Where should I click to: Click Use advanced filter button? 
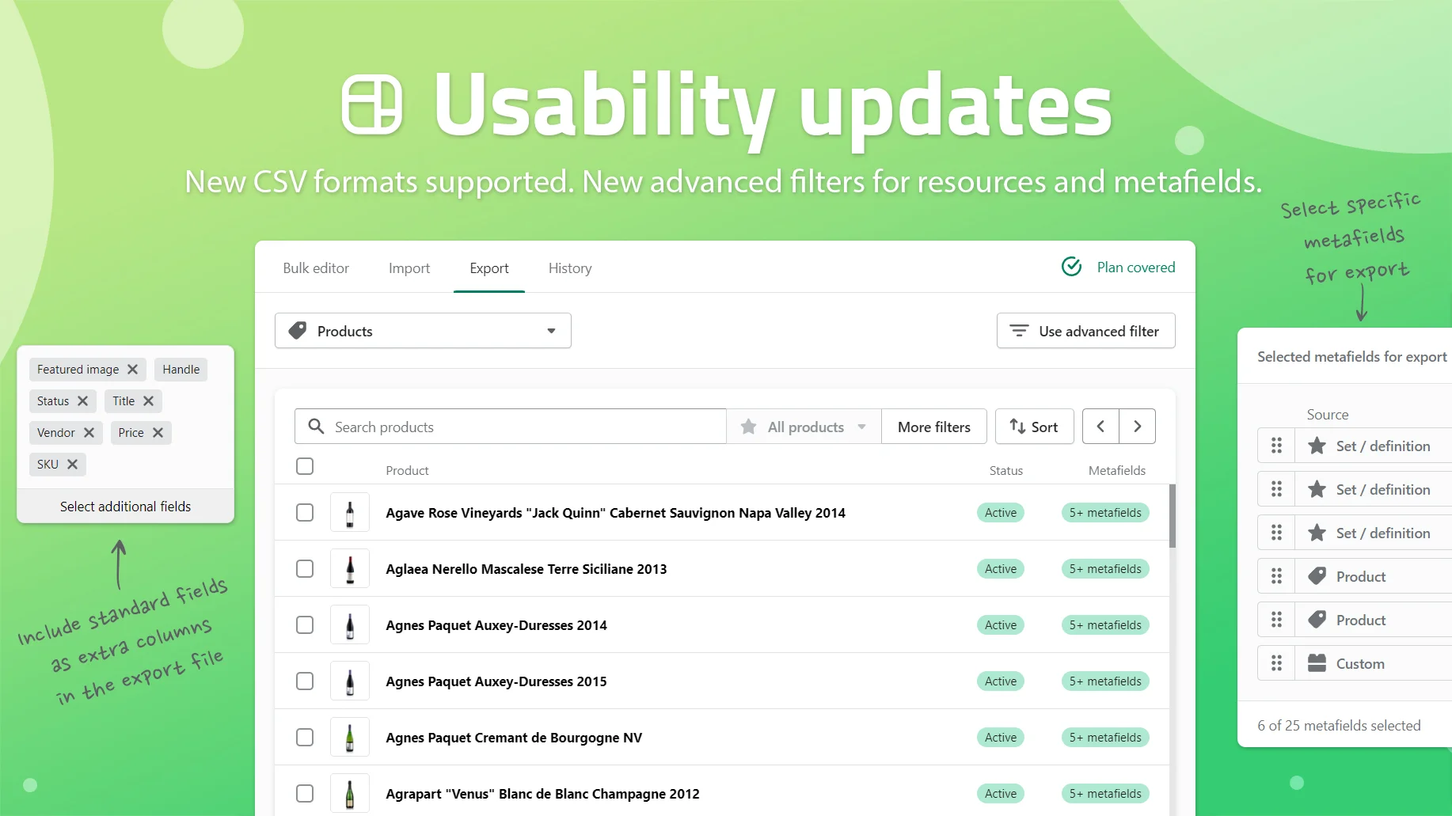[x=1086, y=331]
